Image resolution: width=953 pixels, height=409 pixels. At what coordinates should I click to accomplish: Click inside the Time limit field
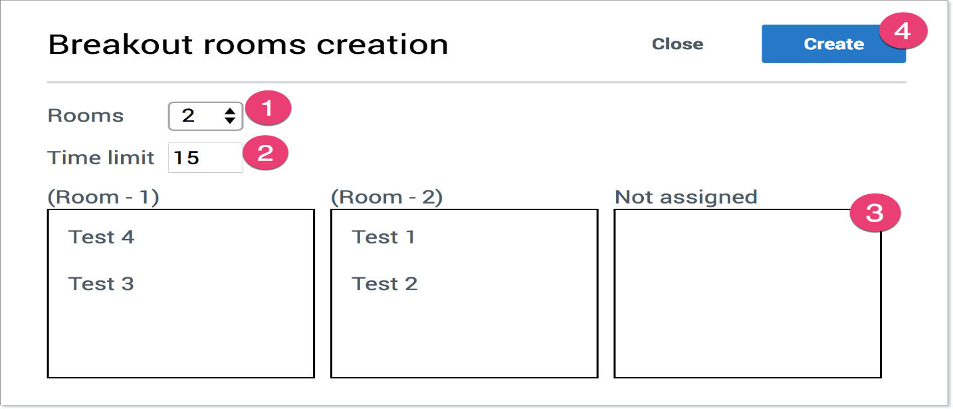[206, 157]
